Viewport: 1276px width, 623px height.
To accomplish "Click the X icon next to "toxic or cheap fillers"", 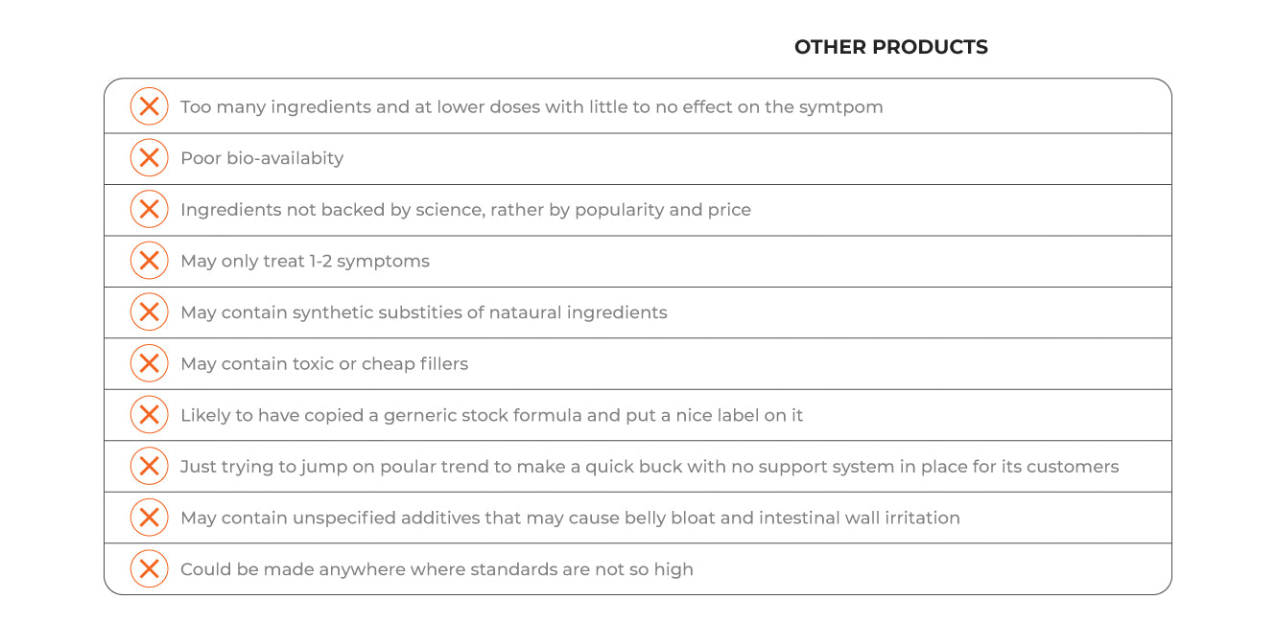I will pos(149,363).
